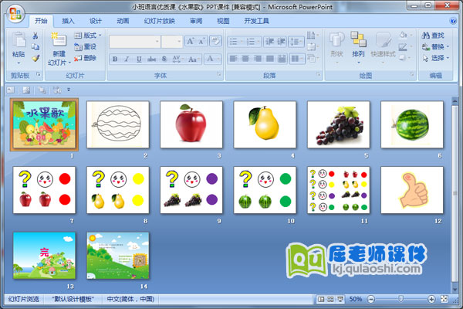This screenshot has height=309, width=463.
Task: Click the 50% zoom level button
Action: [355, 299]
